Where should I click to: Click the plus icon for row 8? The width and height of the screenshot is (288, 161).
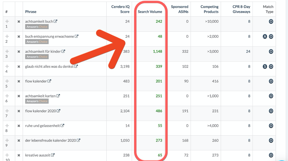pos(7,126)
